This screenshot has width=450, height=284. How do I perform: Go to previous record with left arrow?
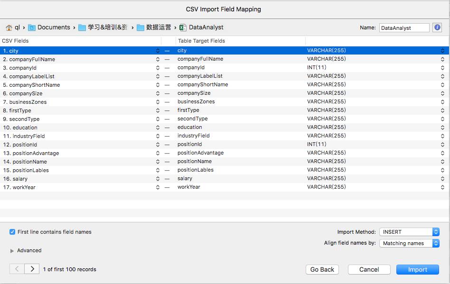pos(17,269)
